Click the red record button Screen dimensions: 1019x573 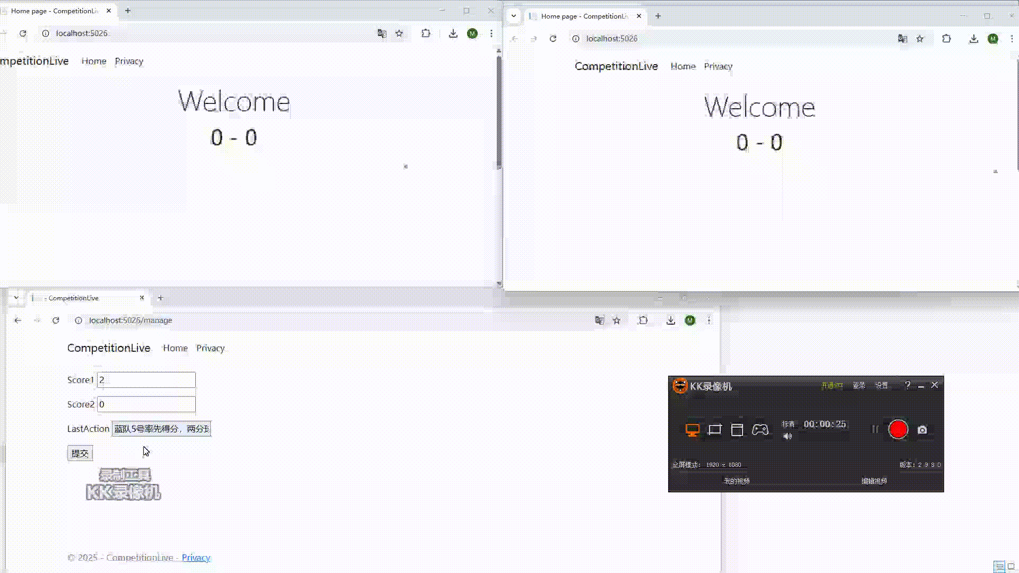898,429
